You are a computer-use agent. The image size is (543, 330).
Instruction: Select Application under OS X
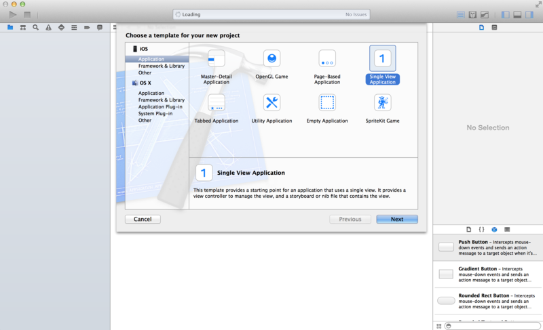tap(151, 94)
